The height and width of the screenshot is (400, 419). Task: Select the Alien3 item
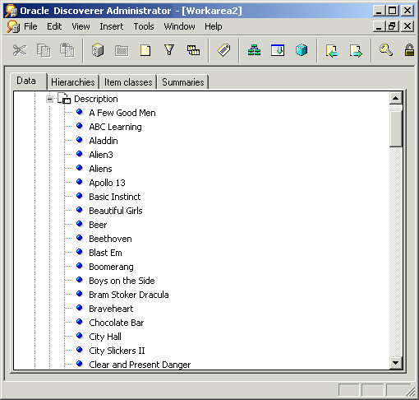(x=101, y=155)
